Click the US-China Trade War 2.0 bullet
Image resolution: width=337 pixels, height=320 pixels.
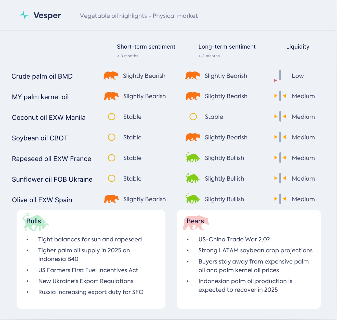[234, 239]
